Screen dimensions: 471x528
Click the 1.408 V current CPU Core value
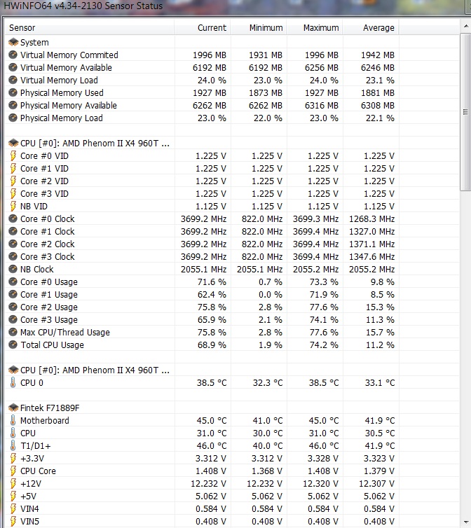tap(211, 471)
